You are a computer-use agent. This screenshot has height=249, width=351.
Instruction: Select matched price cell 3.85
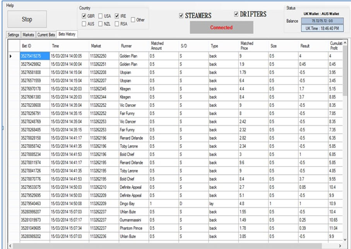tap(253, 237)
